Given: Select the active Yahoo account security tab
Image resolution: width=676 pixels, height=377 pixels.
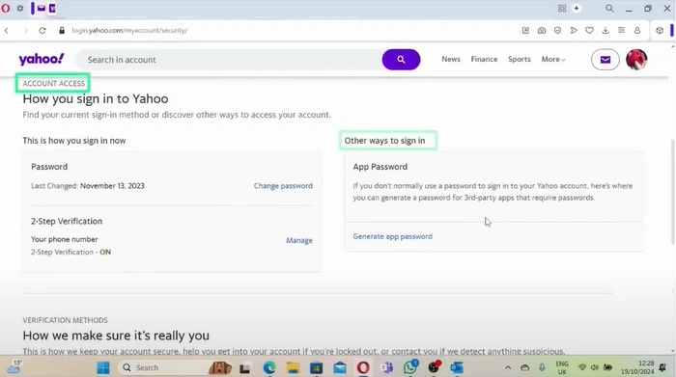Looking at the screenshot, I should pyautogui.click(x=52, y=8).
